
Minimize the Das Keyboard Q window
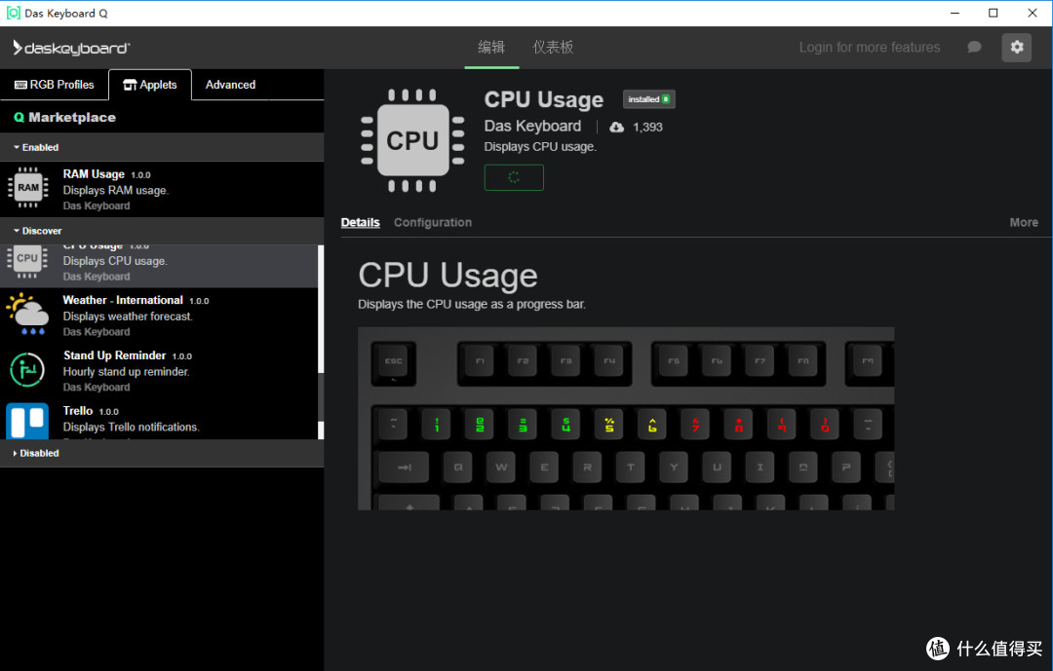tap(955, 13)
